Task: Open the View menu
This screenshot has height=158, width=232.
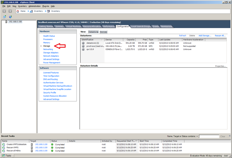Action: tap(14, 6)
